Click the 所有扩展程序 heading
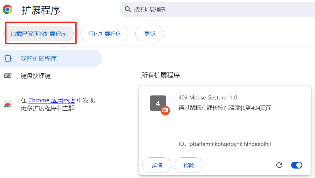 [161, 75]
